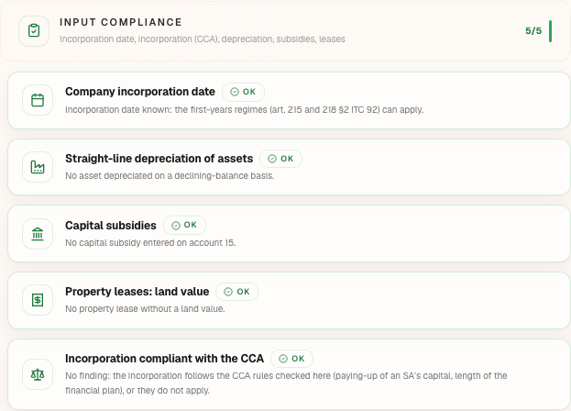
Task: Click the OK badge beside Property leases: land value
Action: coord(236,292)
